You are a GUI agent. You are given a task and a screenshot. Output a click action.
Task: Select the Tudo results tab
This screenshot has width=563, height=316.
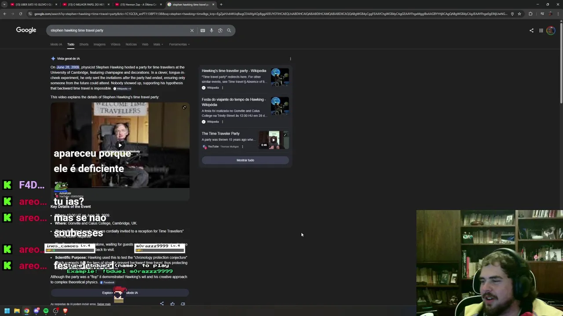coord(71,44)
